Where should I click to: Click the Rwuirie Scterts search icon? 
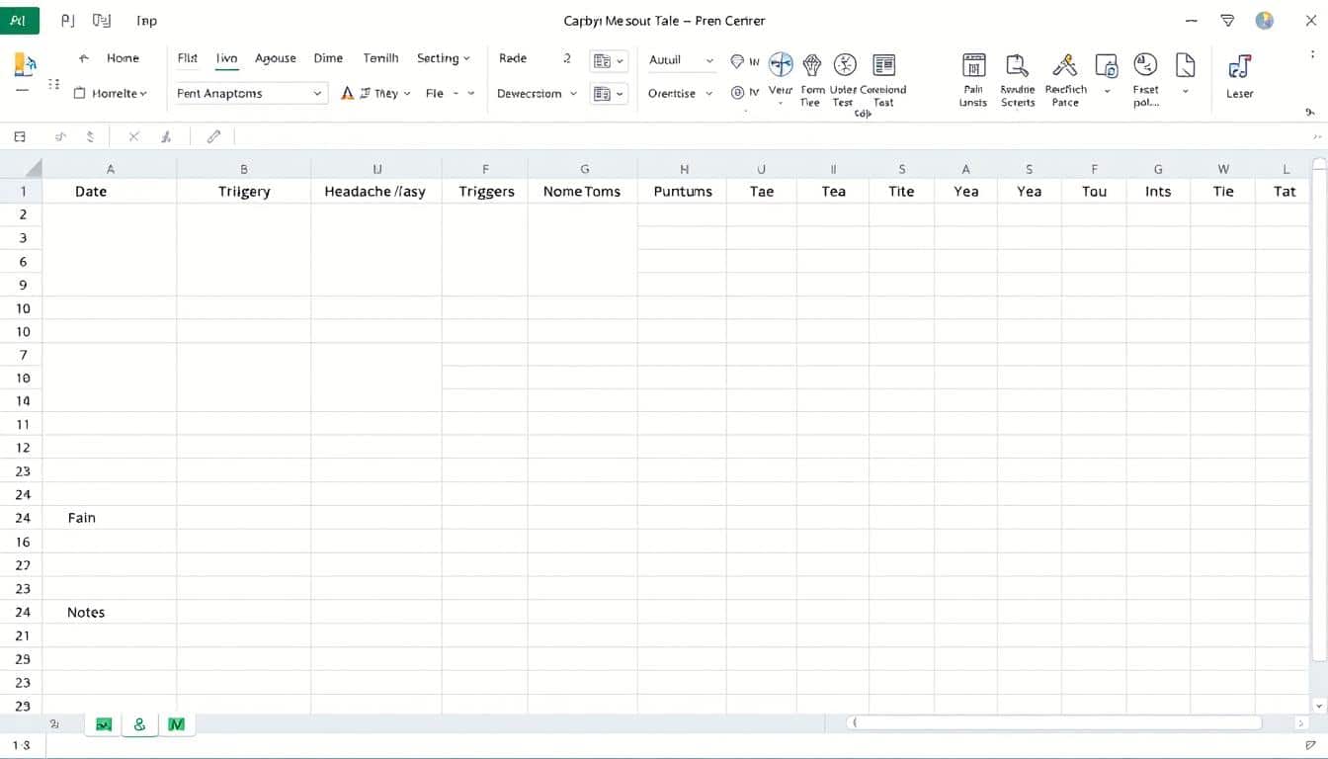point(1017,65)
